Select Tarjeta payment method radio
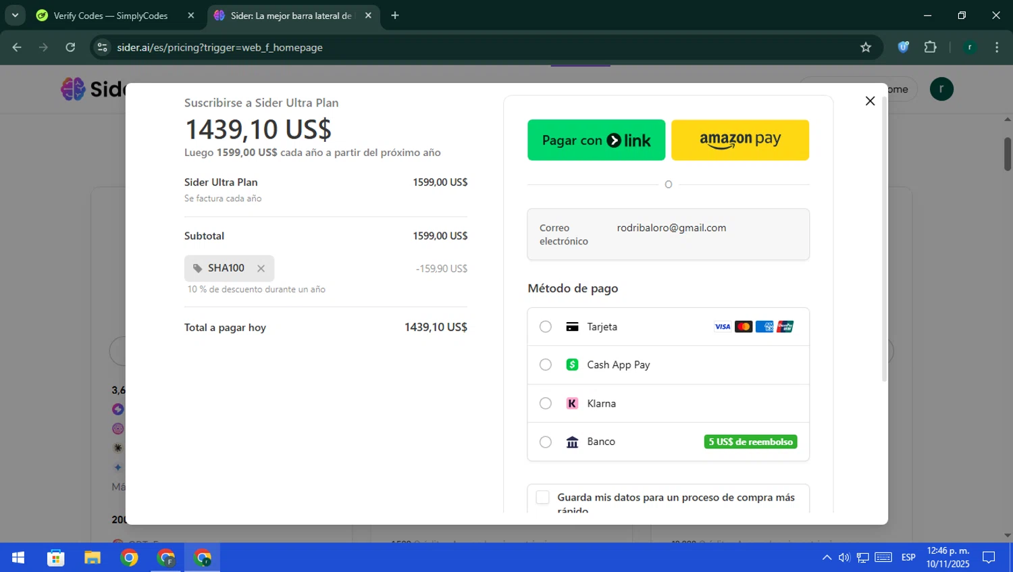Image resolution: width=1013 pixels, height=572 pixels. [x=546, y=327]
